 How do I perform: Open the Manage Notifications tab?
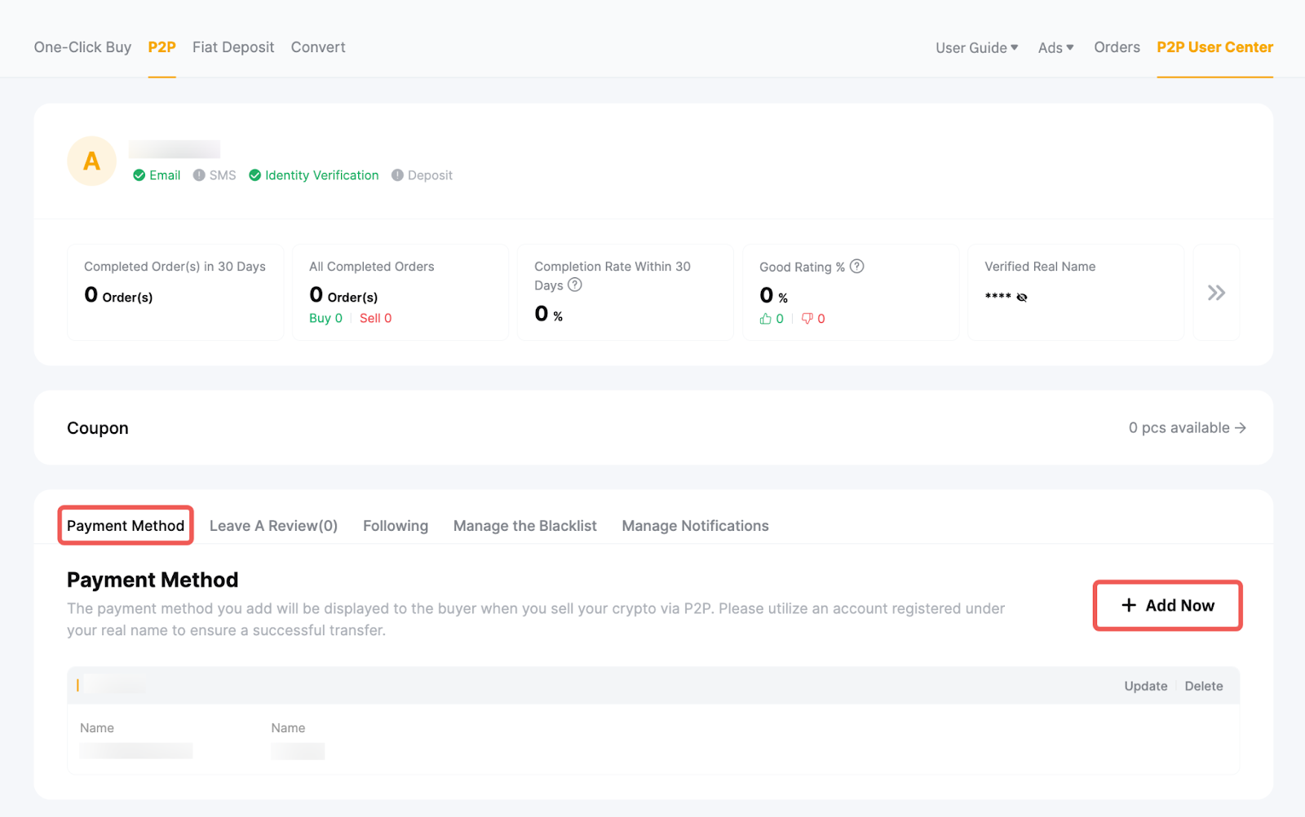click(695, 526)
